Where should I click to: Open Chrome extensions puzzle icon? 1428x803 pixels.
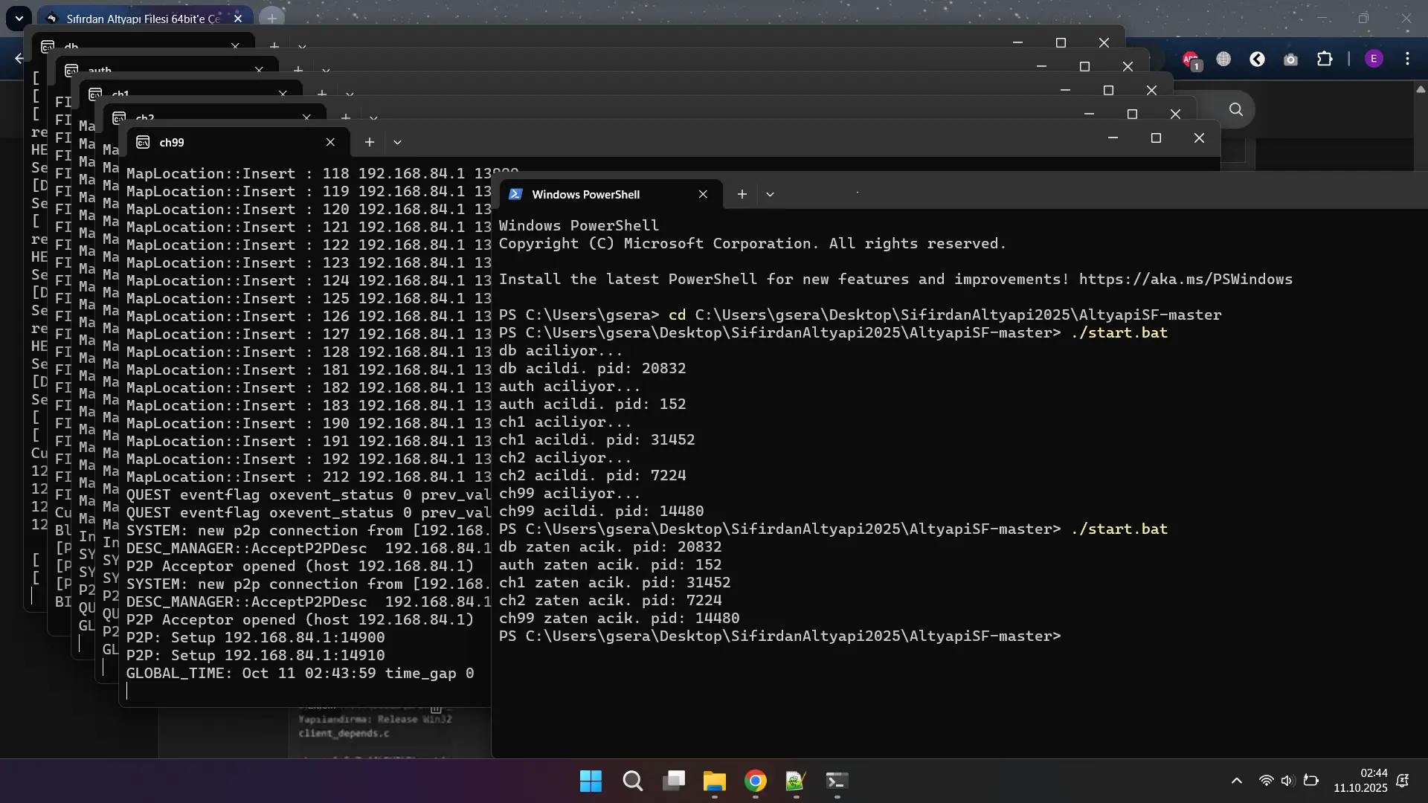(x=1325, y=59)
